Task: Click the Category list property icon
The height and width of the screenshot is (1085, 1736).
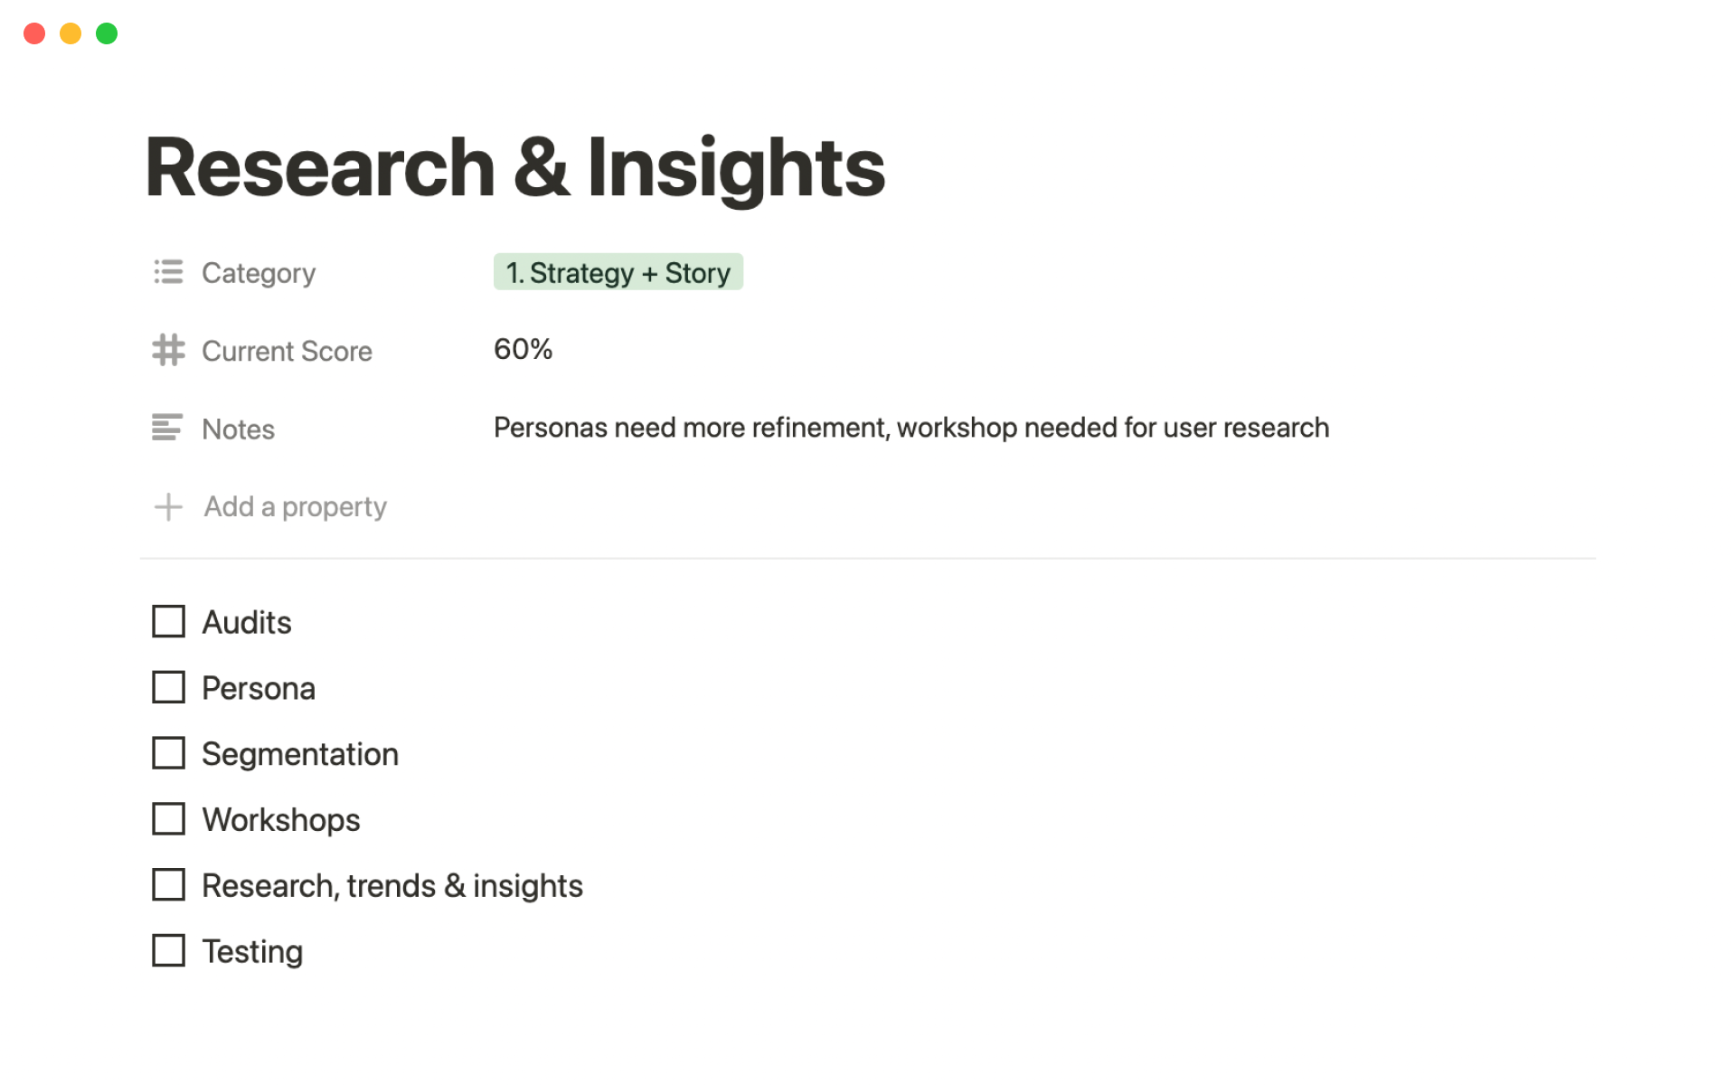Action: 168,272
